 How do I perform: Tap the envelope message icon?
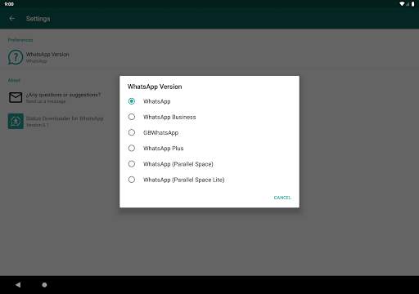coord(16,97)
